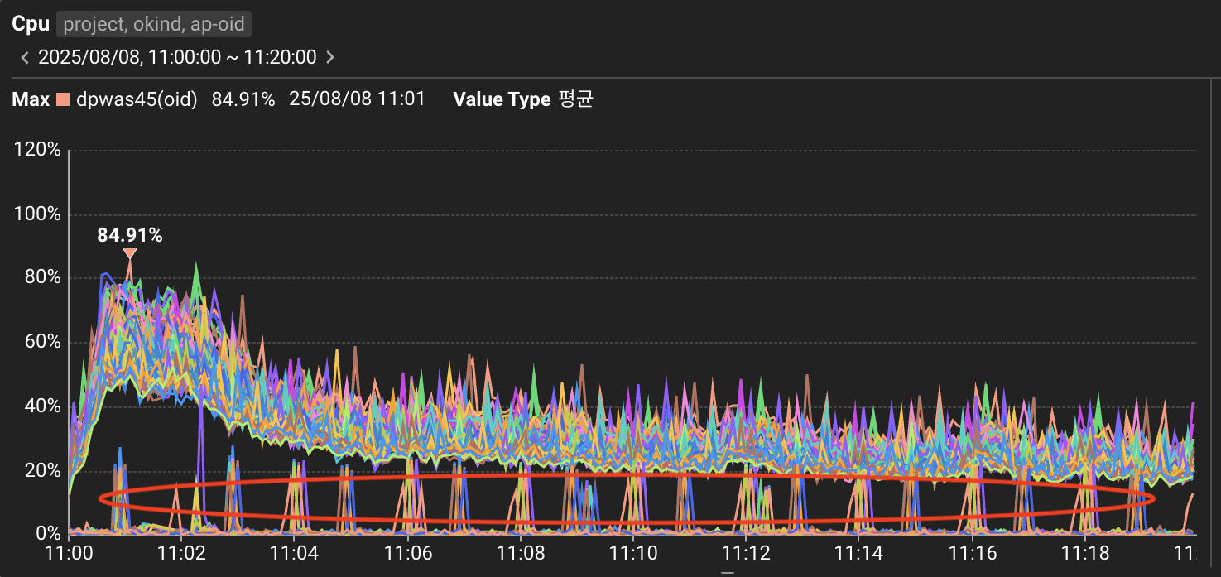Click the 84.91% max value in header

243,100
